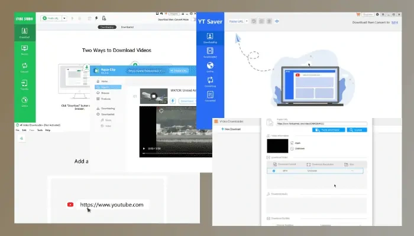The height and width of the screenshot is (236, 414).
Task: Click the Paste URL button in iTube Studio
Action: [x=51, y=18]
